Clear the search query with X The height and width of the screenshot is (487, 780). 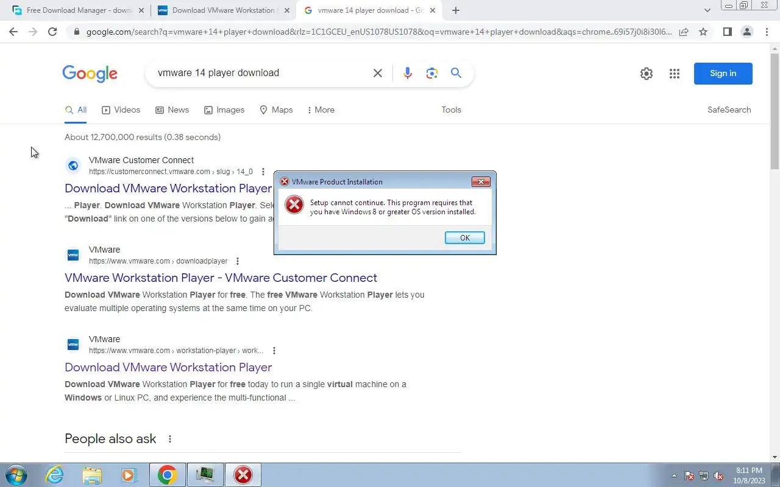[378, 73]
